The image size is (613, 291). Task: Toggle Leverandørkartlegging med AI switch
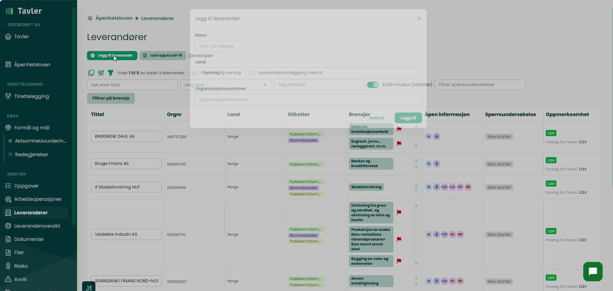click(249, 73)
